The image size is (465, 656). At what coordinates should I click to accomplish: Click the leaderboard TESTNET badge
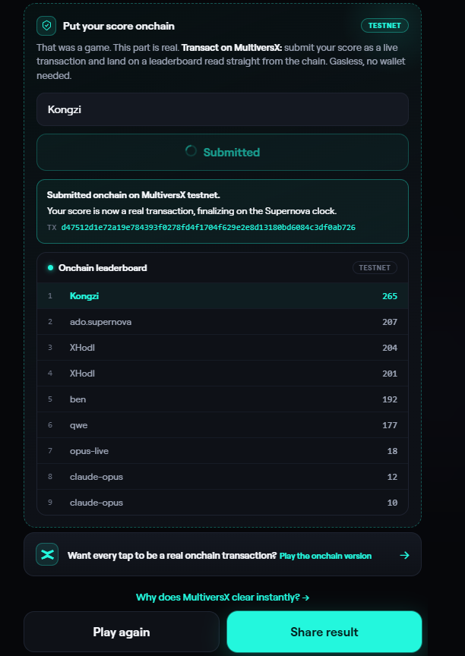click(375, 268)
